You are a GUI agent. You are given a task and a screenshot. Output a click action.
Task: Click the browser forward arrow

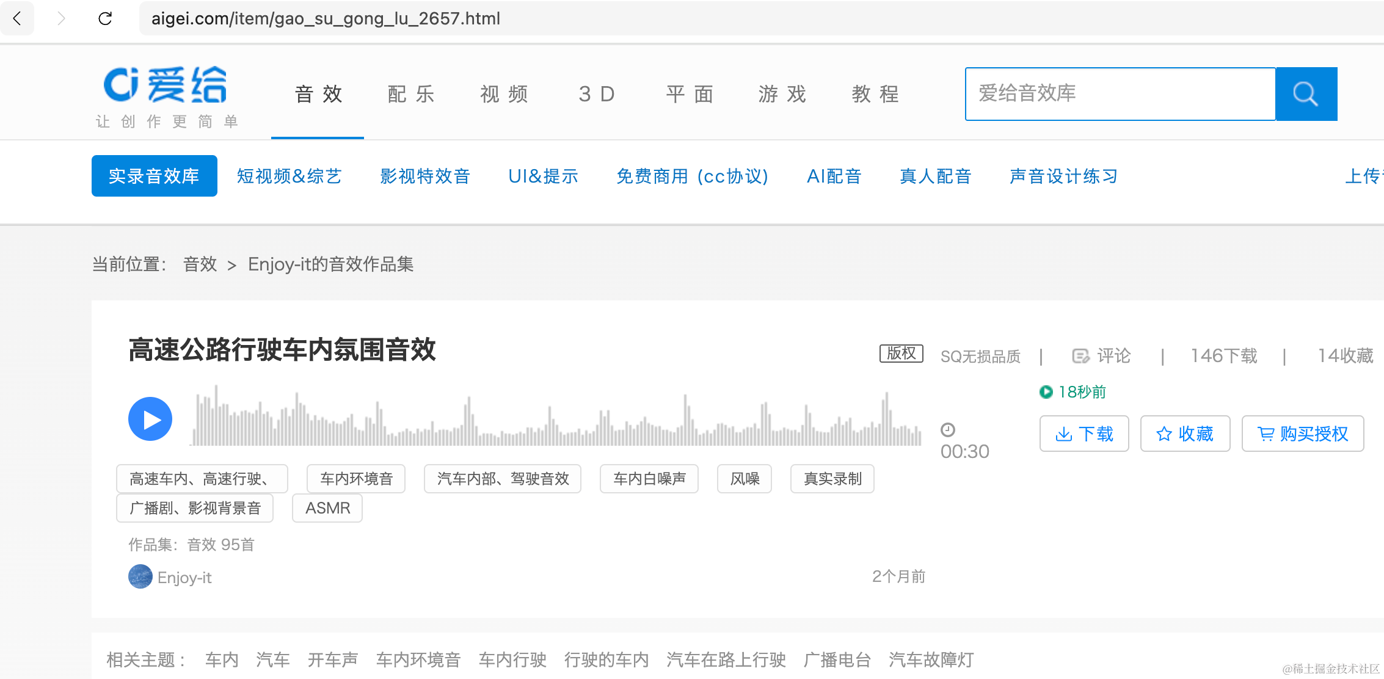[x=61, y=18]
